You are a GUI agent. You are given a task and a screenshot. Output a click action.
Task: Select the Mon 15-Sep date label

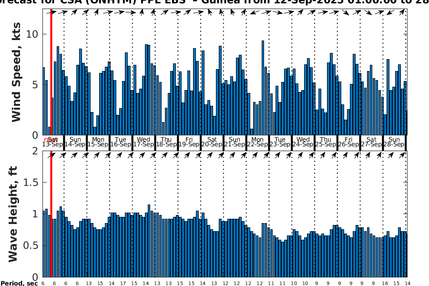98,142
